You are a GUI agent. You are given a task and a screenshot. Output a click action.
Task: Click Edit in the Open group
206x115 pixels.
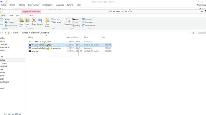point(75,22)
